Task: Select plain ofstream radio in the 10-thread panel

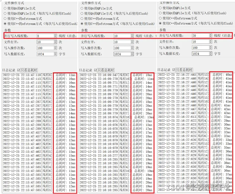Action: point(82,18)
